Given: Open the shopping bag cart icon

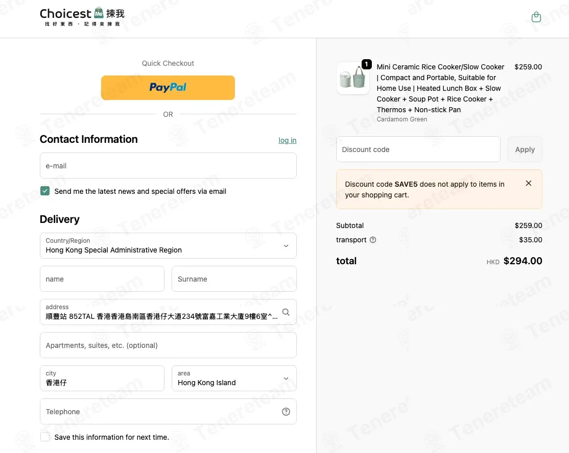Looking at the screenshot, I should 536,17.
